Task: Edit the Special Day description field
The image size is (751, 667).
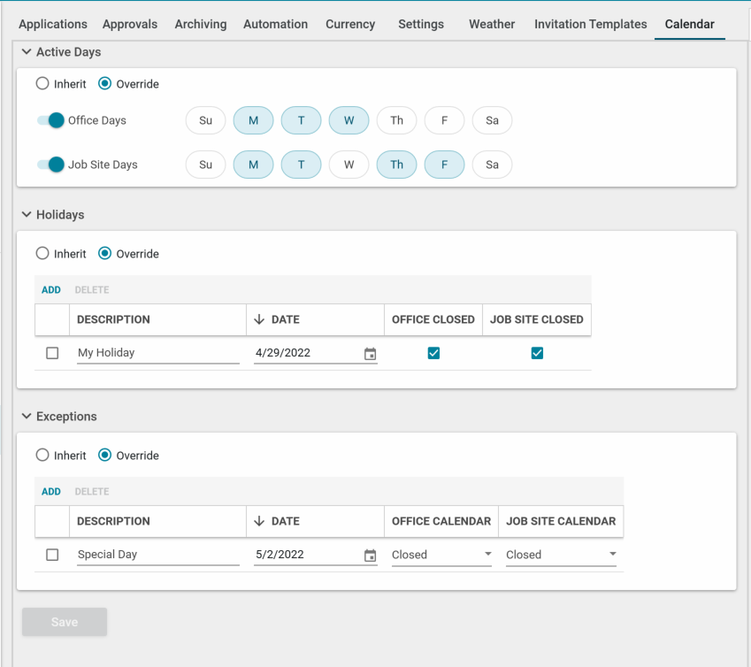Action: [x=157, y=555]
